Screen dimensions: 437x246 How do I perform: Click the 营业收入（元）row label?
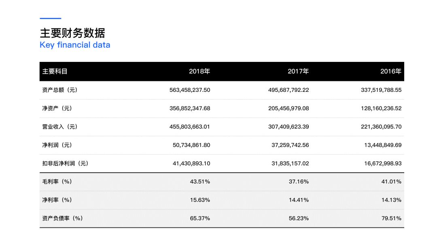click(x=60, y=127)
